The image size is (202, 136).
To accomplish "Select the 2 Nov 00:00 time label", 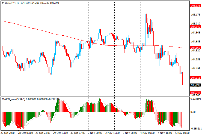I will (x=95, y=133).
